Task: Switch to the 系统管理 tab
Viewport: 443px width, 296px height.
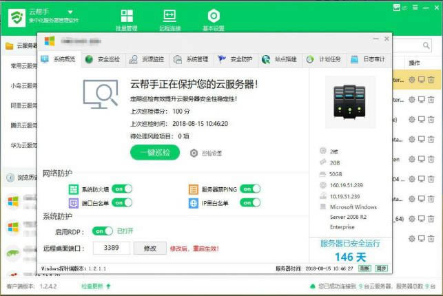Action: (x=192, y=59)
